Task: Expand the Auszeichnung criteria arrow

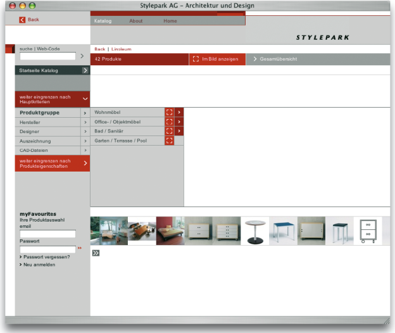Action: coord(85,141)
